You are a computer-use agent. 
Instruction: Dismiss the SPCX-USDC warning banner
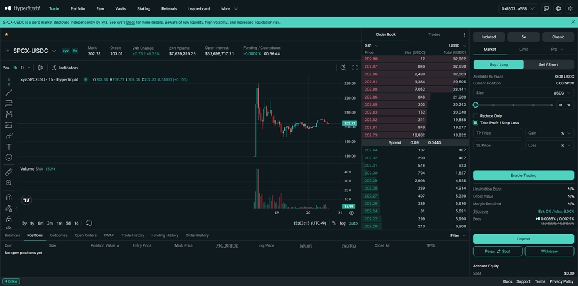[573, 22]
